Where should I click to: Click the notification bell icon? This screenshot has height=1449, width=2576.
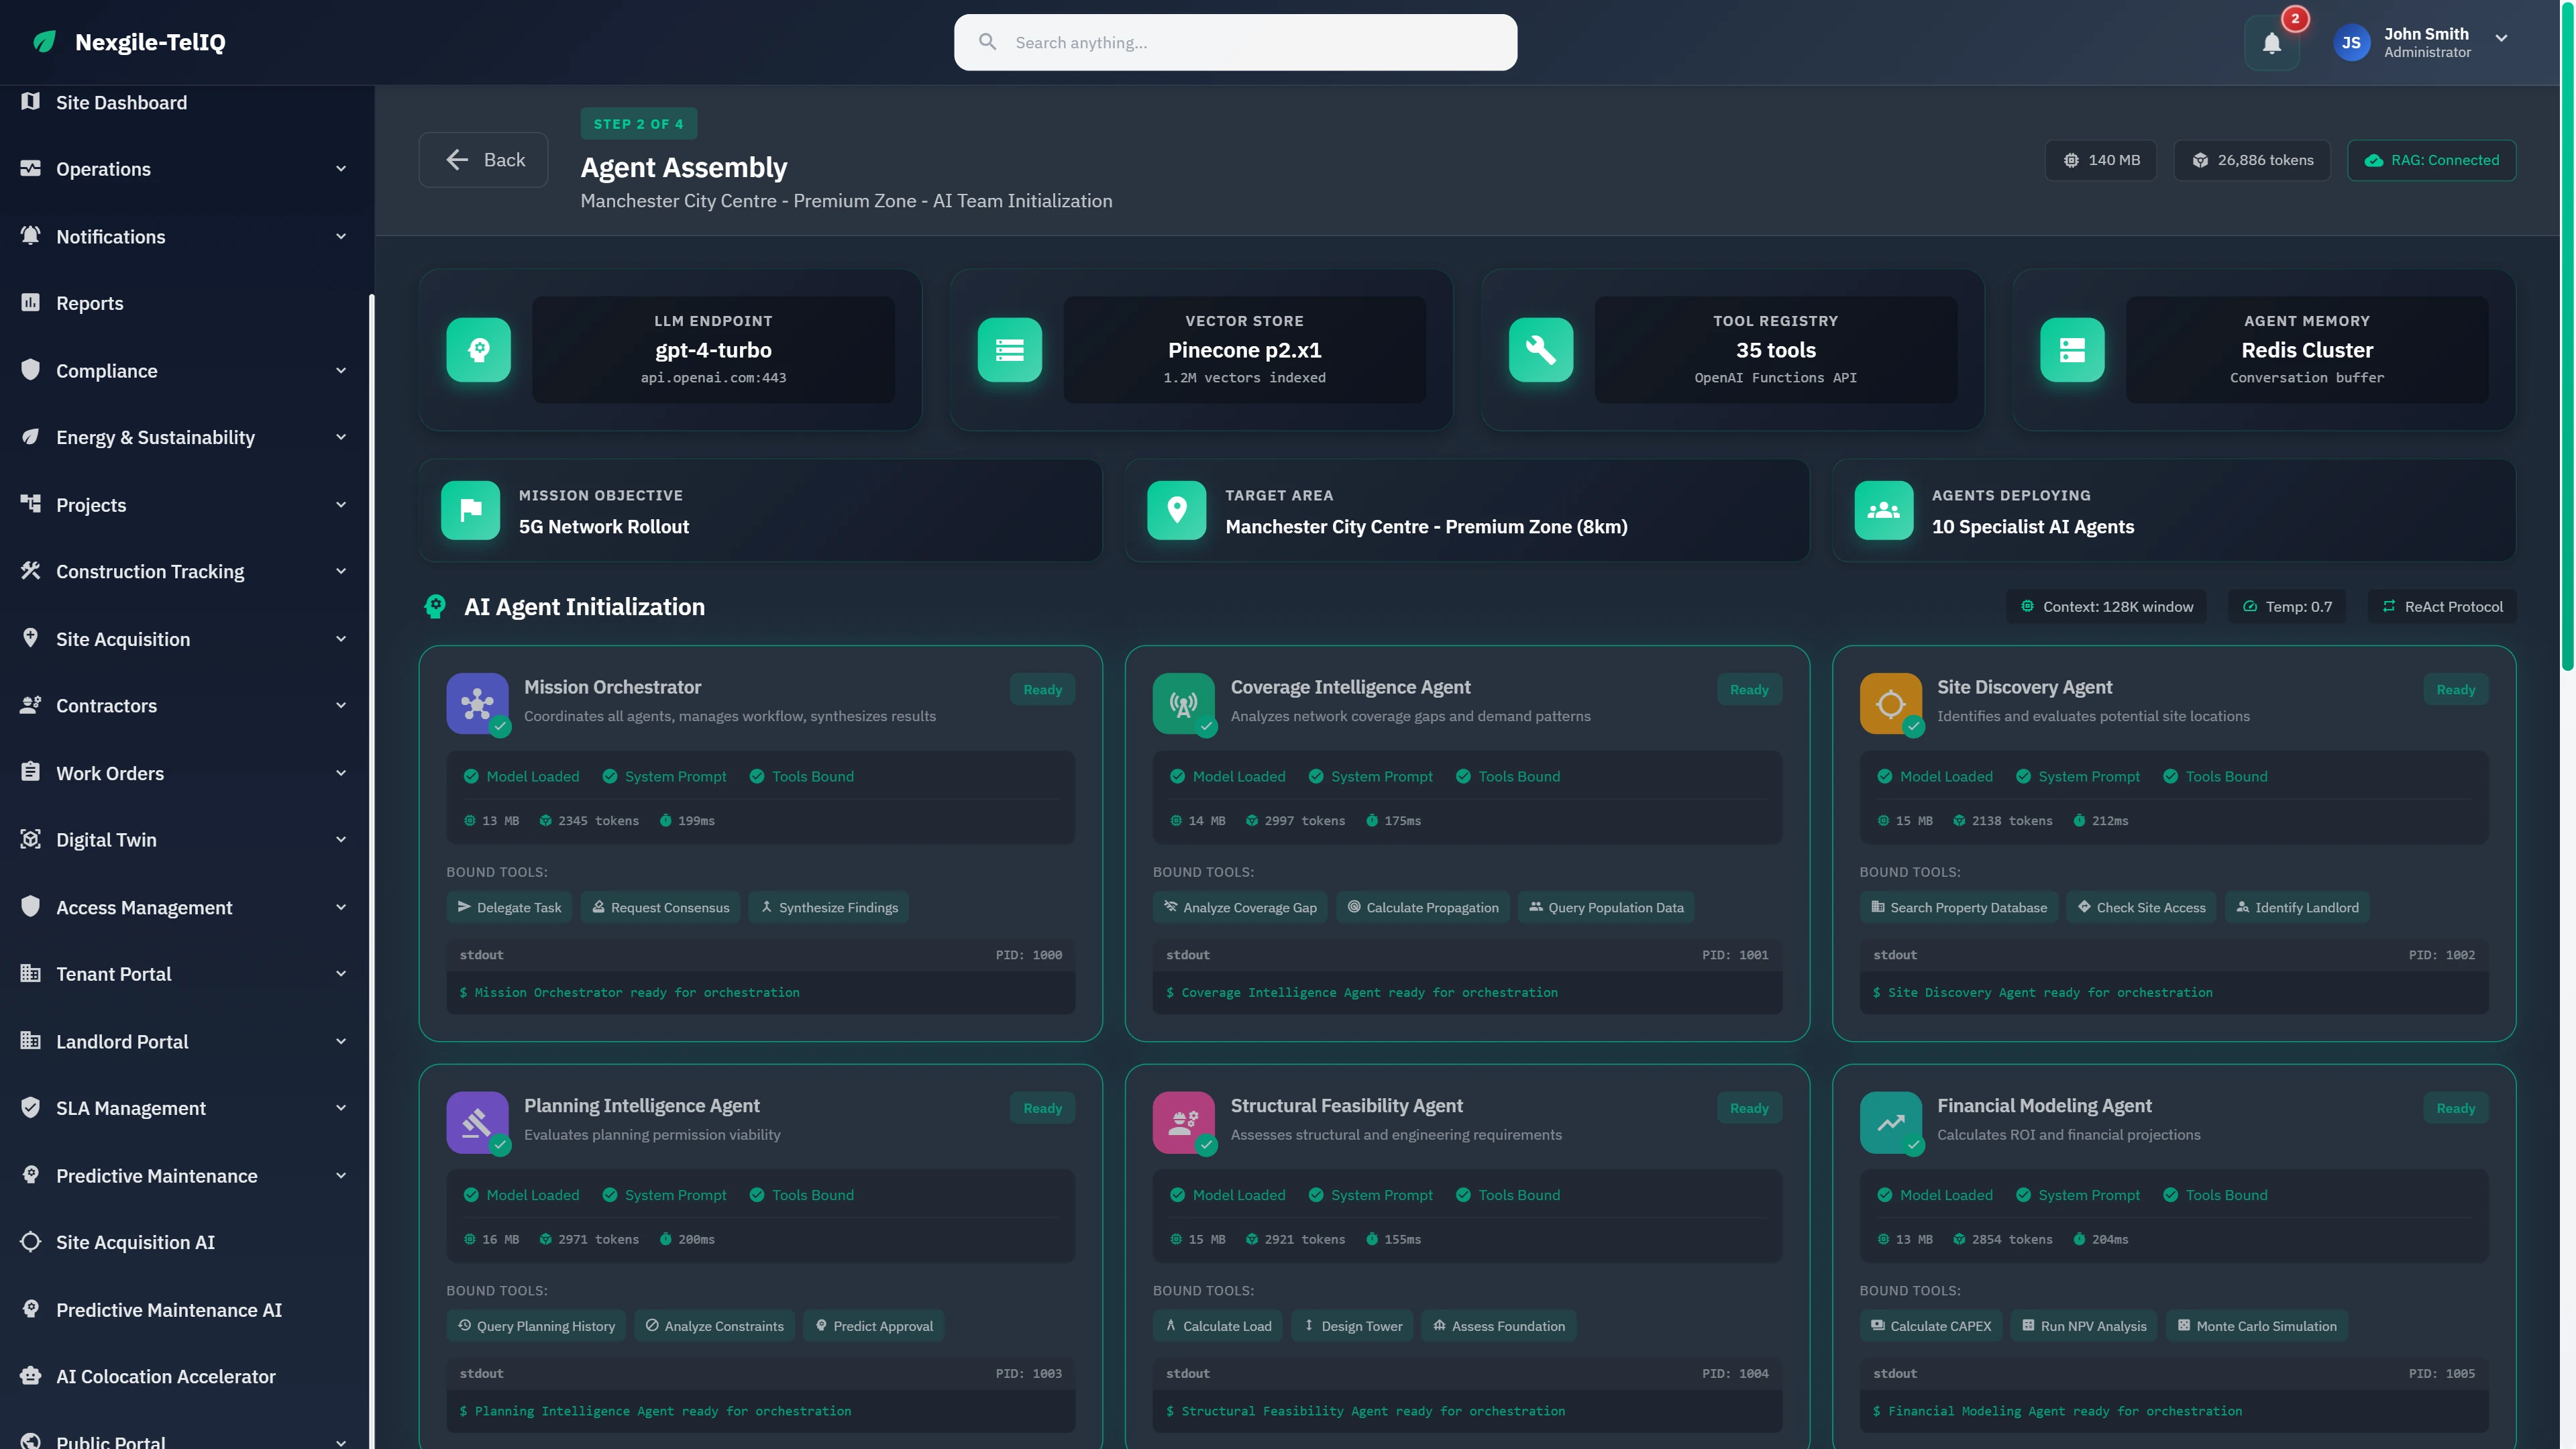click(2271, 43)
